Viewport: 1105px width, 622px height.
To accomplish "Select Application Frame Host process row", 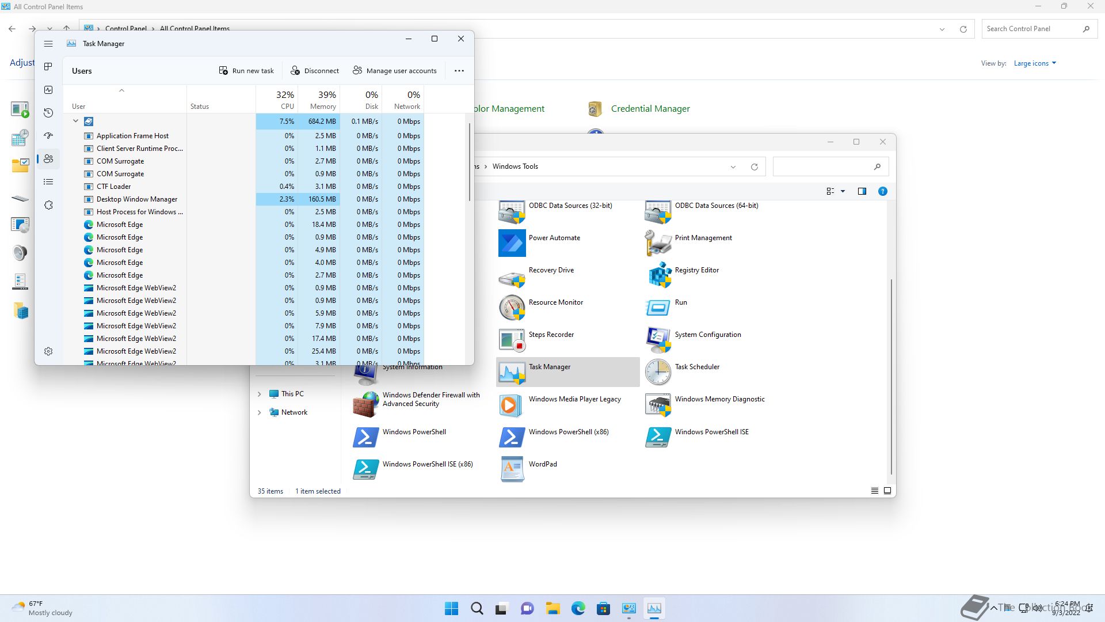I will pos(243,136).
